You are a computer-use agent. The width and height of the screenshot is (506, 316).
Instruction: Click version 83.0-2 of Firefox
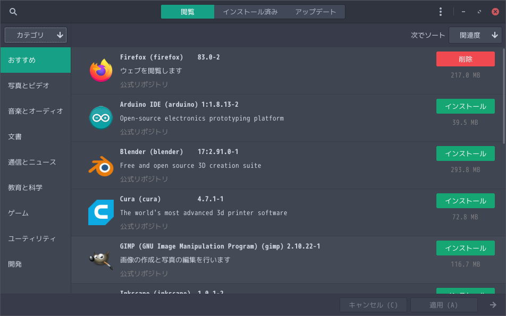[x=208, y=57]
